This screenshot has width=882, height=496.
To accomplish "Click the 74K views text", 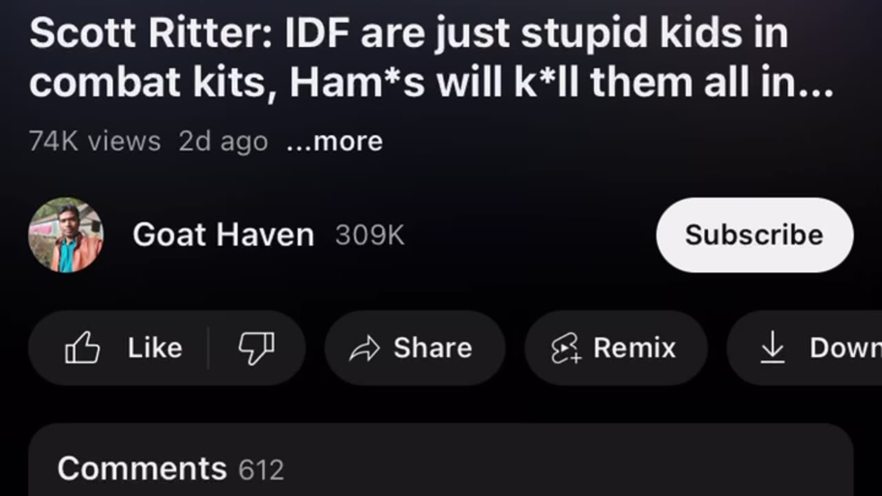I will 95,141.
